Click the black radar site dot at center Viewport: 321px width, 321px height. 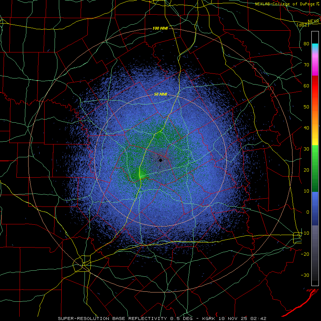pyautogui.click(x=160, y=160)
